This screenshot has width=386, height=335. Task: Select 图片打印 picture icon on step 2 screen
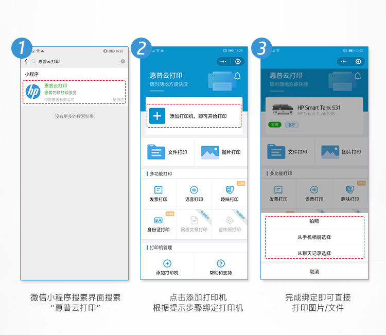tap(210, 152)
